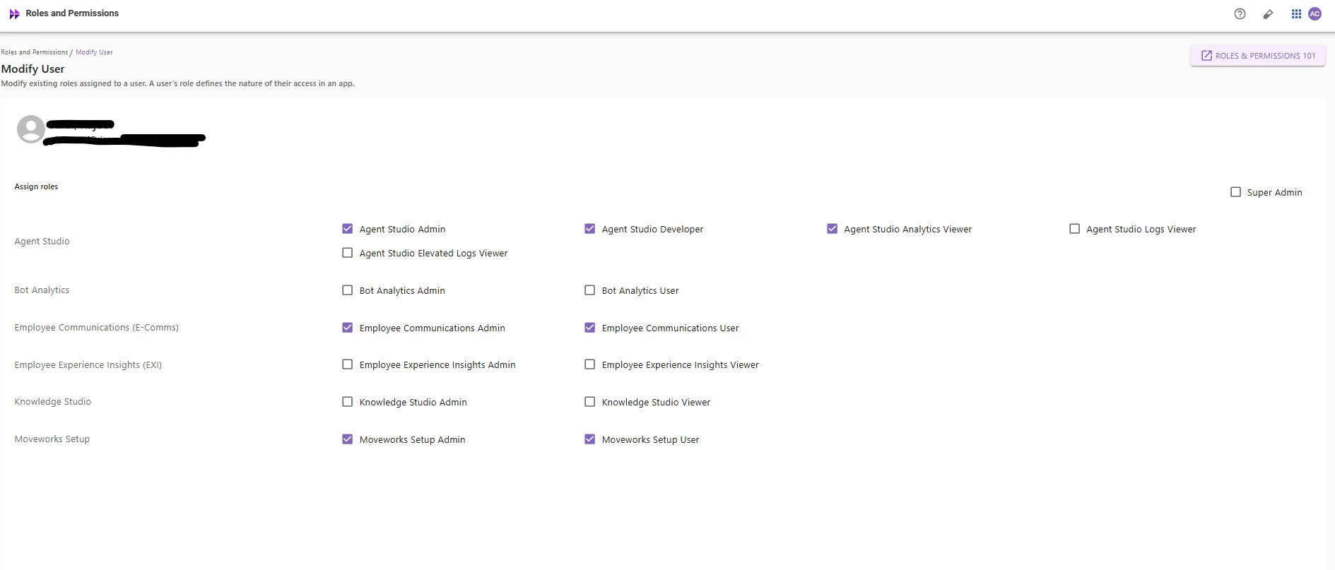Click the gray user profile avatar
The width and height of the screenshot is (1335, 570).
pos(30,129)
